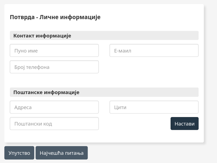Screen dimensions: 217x163
Task: Activate the Цити input field
Action: tap(154, 107)
